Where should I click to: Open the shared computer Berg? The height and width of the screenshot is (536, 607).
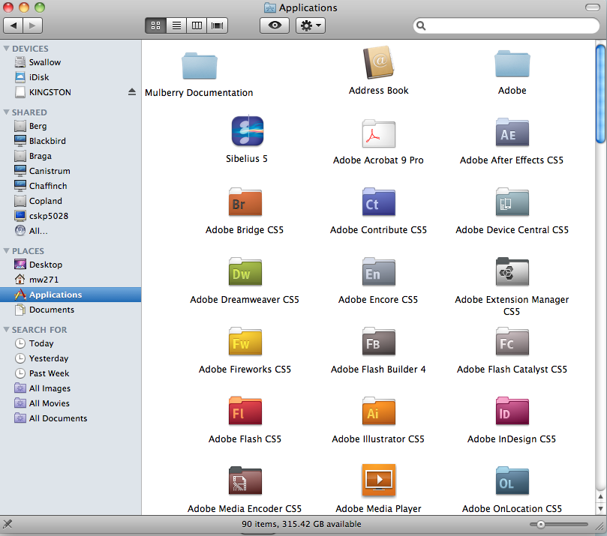pyautogui.click(x=71, y=126)
